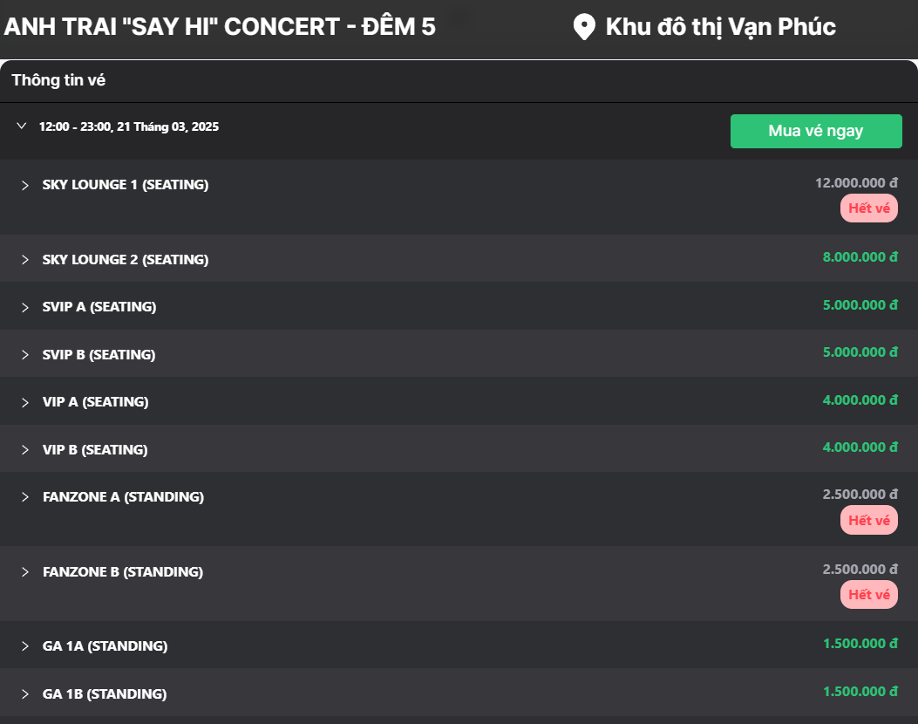Expand the SKY LOUNGE 2 (SEATING) chevron

click(x=25, y=260)
